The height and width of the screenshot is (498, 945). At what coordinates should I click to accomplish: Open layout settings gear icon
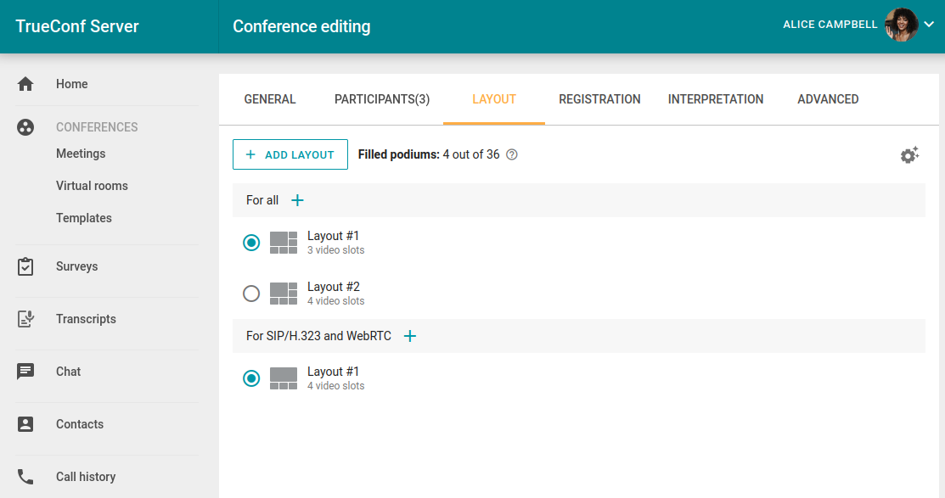click(909, 155)
